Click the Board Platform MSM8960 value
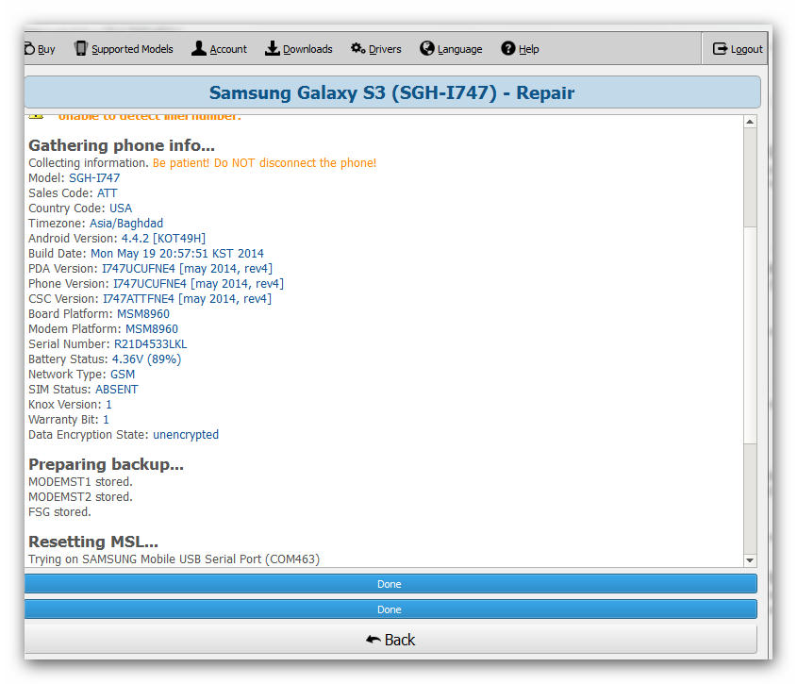Viewport: 797px width, 684px height. tap(143, 314)
